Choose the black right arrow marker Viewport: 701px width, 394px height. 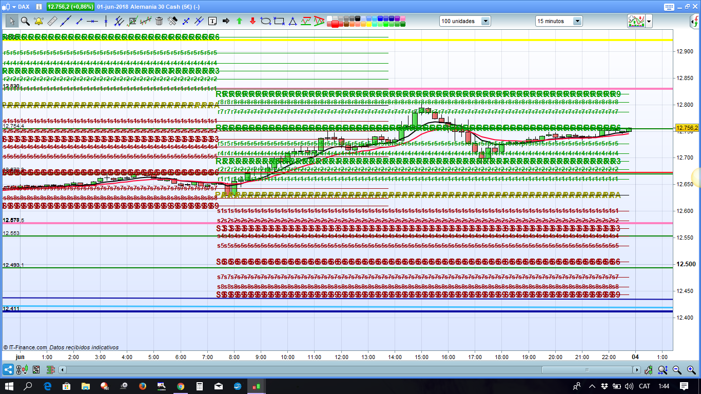click(x=226, y=21)
